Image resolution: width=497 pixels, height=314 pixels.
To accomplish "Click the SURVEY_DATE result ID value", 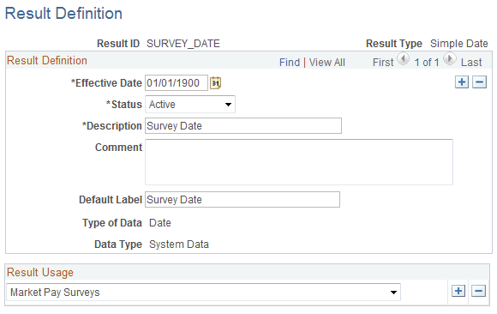I will coord(183,44).
